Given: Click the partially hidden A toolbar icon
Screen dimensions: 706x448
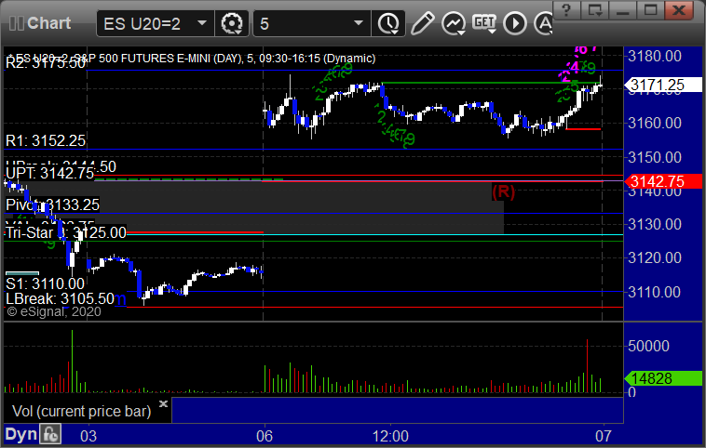Looking at the screenshot, I should pyautogui.click(x=543, y=23).
